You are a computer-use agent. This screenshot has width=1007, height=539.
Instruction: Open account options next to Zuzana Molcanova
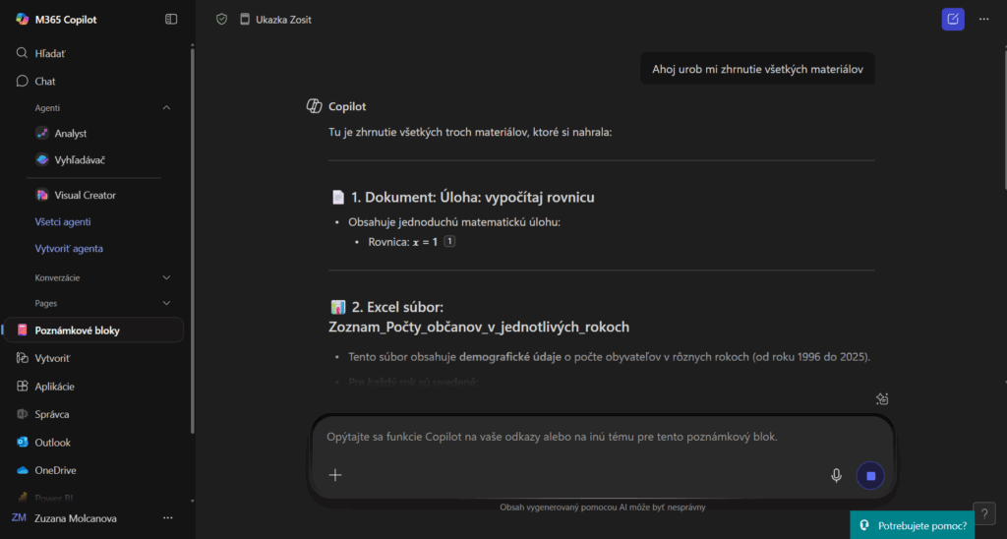[167, 517]
